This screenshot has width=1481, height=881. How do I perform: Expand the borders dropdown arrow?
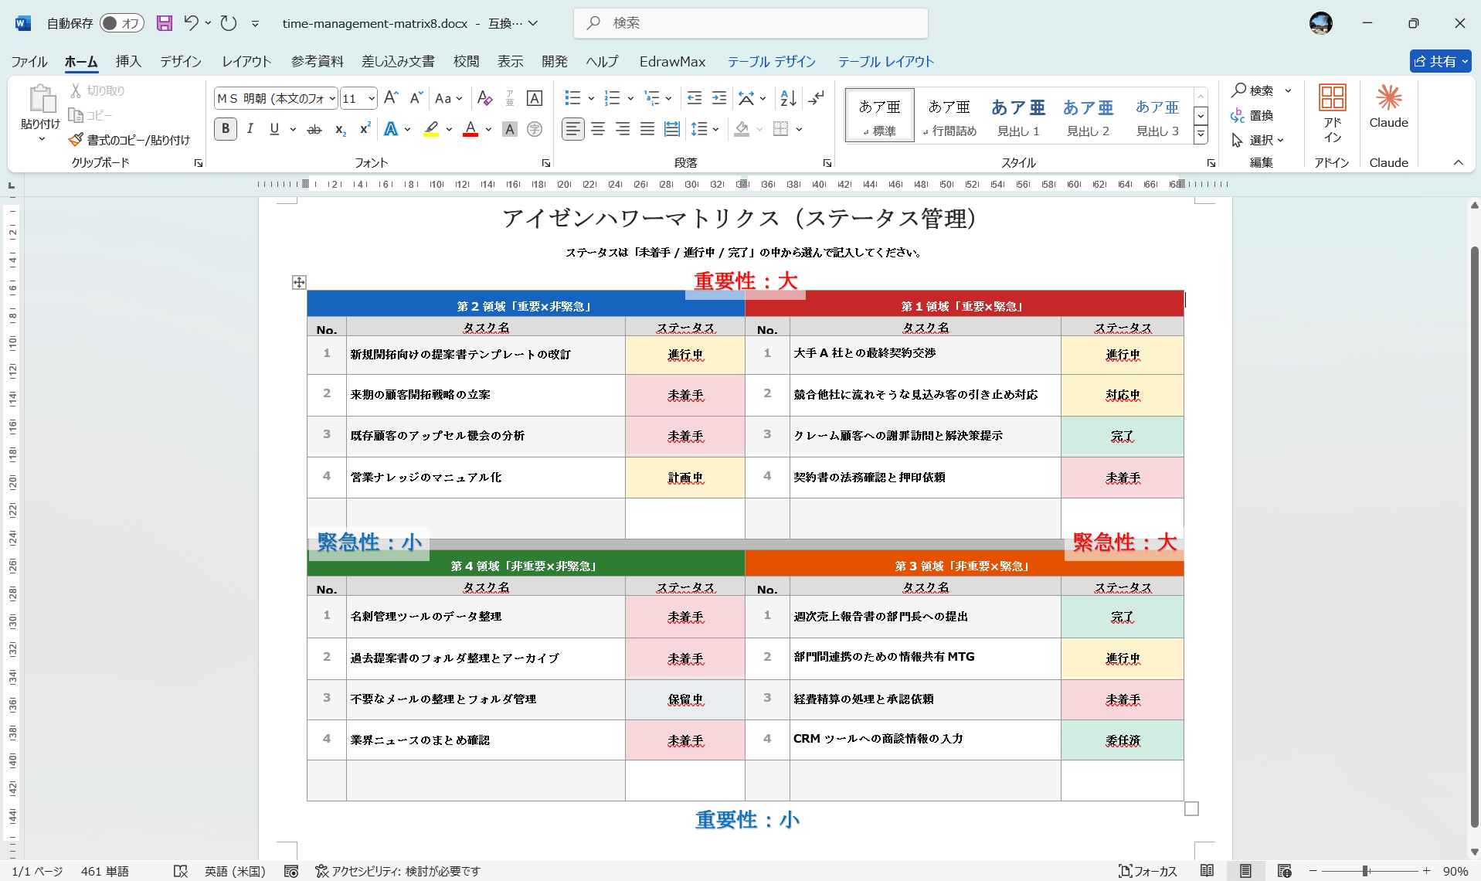point(799,129)
